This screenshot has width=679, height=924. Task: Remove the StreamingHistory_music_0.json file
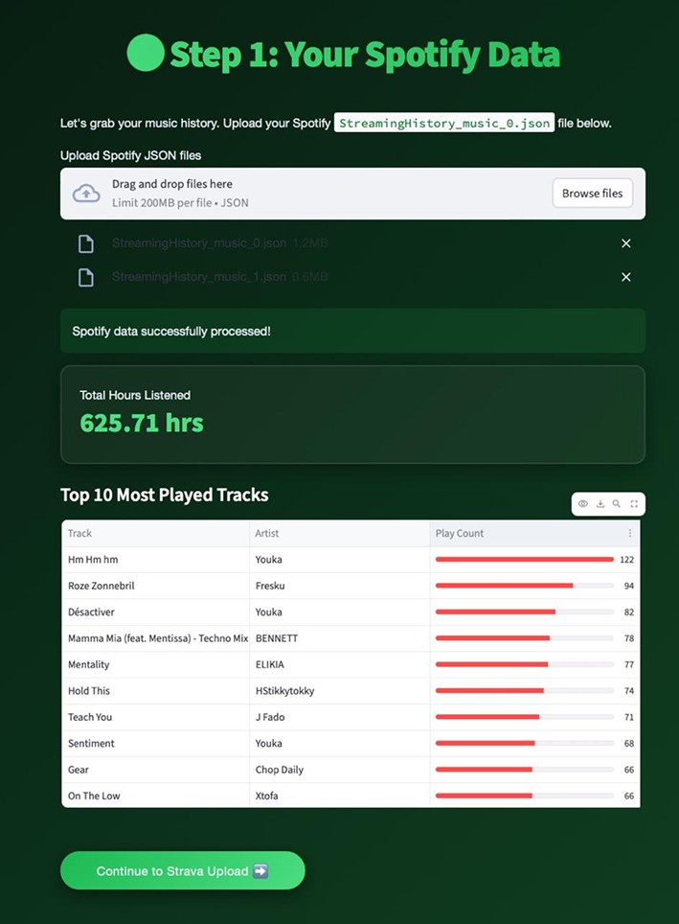(x=626, y=243)
